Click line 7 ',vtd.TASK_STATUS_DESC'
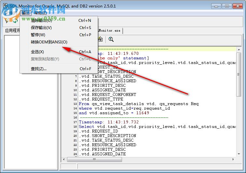This screenshot has width=246, height=173. (106, 76)
